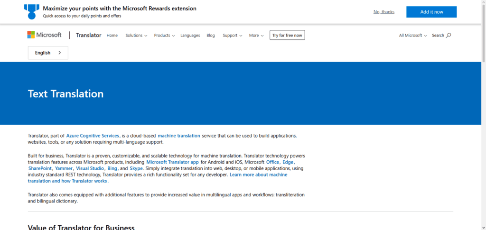Image resolution: width=486 pixels, height=230 pixels.
Task: Click the Text Translation heading
Action: [x=65, y=94]
